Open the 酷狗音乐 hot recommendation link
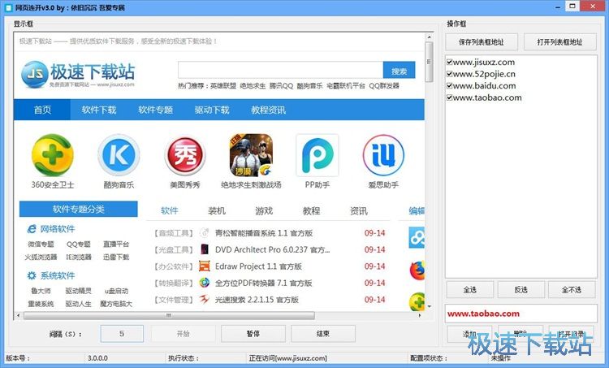The image size is (609, 368). (x=309, y=86)
